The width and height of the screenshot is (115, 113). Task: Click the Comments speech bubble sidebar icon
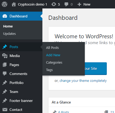pos(5,74)
